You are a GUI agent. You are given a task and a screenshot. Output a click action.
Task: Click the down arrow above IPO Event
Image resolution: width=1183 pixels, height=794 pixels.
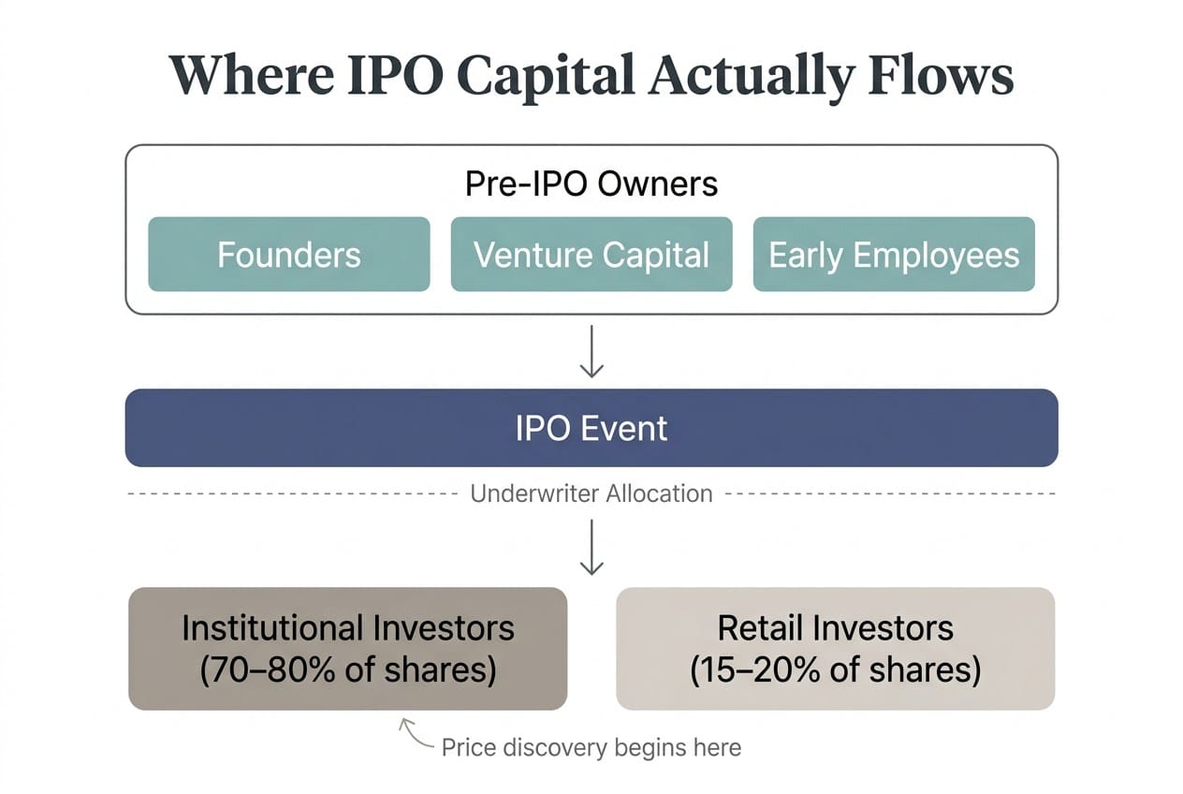click(x=591, y=352)
